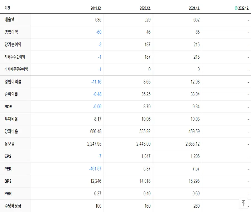Click the ROE value 9.34
251x212 pixels.
[196, 107]
